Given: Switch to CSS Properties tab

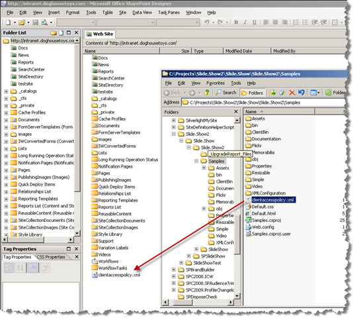Looking at the screenshot, I should point(51,257).
